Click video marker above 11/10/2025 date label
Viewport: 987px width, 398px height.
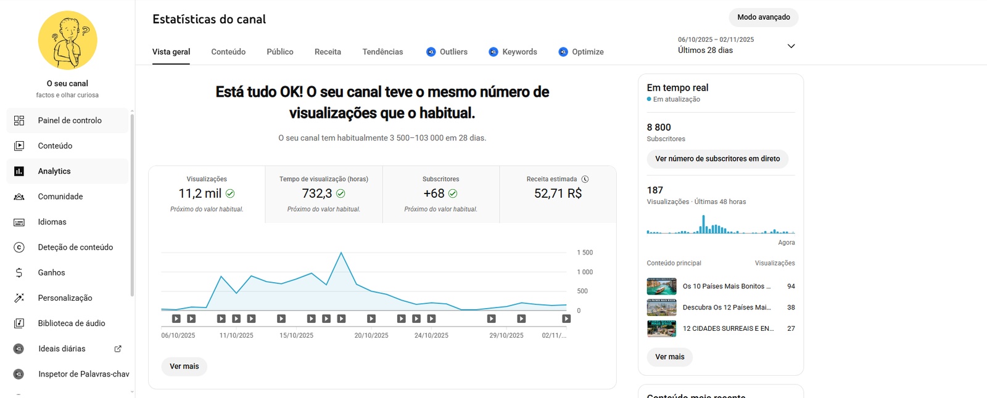tap(236, 319)
